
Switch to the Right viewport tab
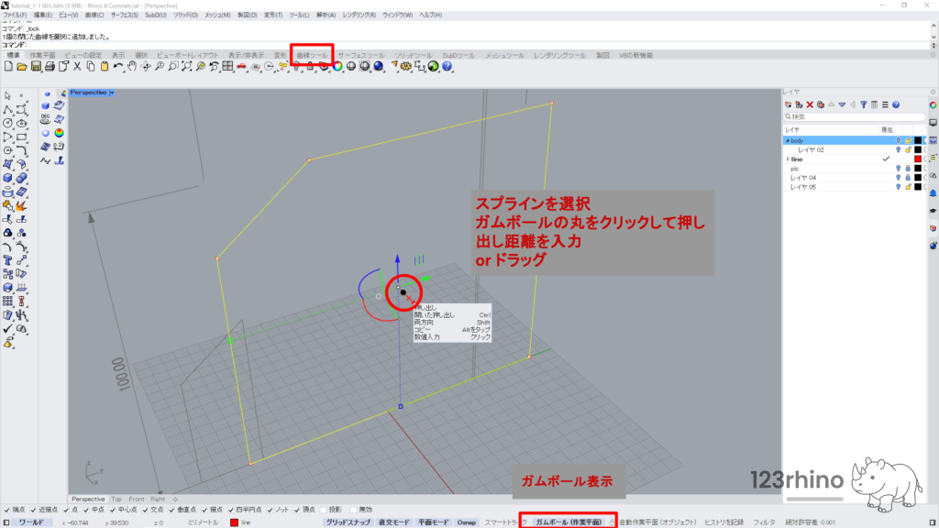[x=158, y=500]
